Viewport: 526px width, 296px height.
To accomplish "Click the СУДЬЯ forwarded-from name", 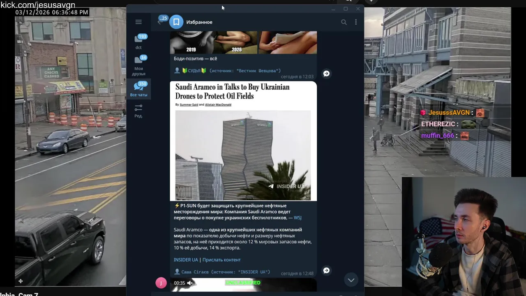I will (x=194, y=71).
